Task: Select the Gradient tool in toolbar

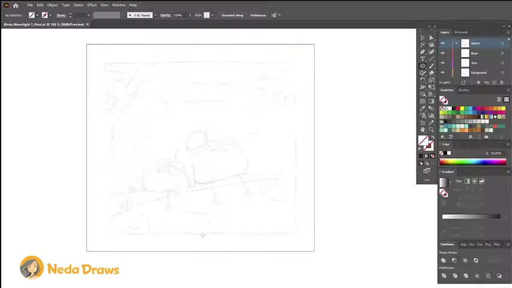Action: point(431,101)
